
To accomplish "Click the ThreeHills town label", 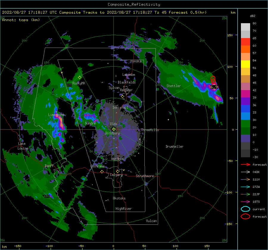I will [x=150, y=130].
